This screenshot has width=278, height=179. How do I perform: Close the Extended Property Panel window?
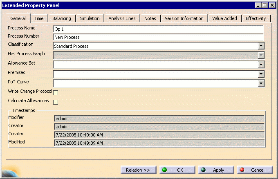coord(272,5)
